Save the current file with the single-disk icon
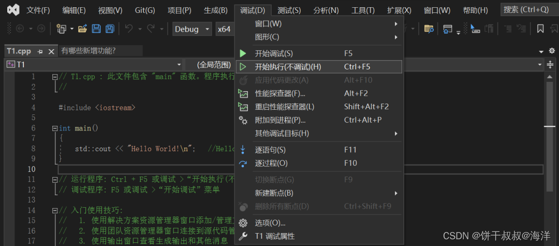 coord(96,28)
